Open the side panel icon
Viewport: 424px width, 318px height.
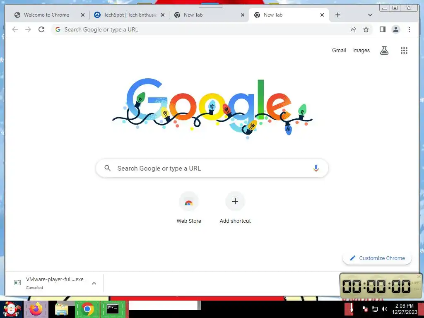(x=382, y=29)
